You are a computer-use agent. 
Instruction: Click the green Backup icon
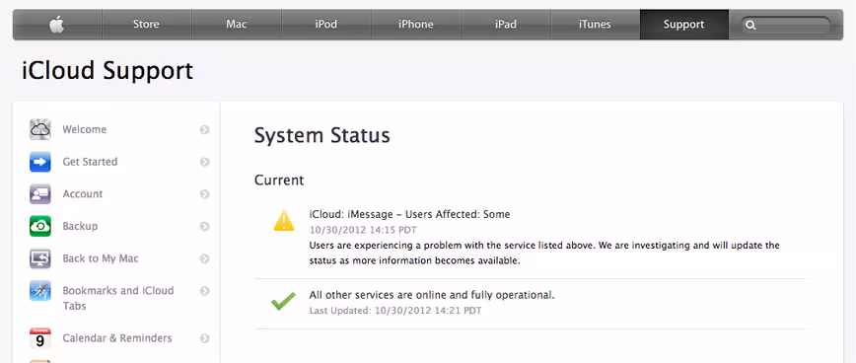click(40, 226)
